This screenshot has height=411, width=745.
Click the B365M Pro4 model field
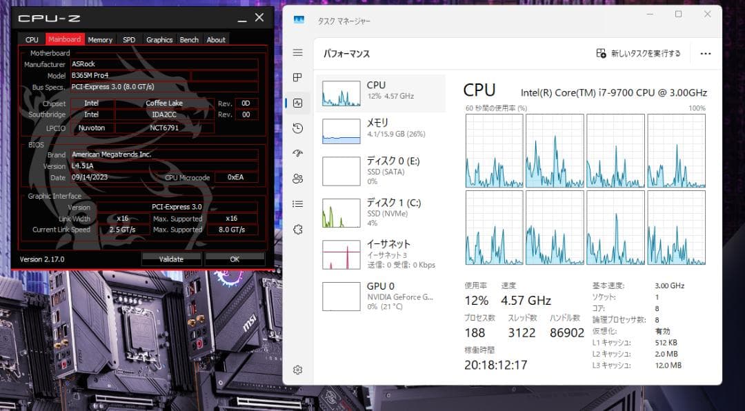pos(130,75)
